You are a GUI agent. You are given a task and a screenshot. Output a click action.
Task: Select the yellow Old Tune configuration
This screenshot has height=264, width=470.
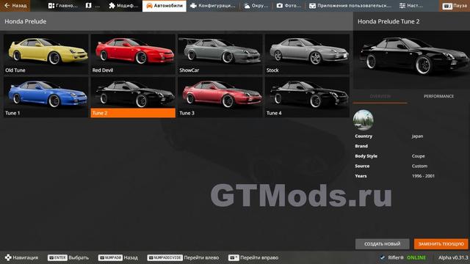tap(46, 54)
